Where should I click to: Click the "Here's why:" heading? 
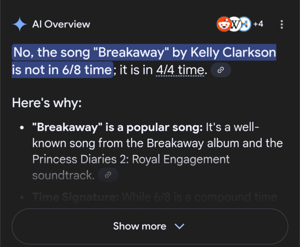click(x=47, y=103)
